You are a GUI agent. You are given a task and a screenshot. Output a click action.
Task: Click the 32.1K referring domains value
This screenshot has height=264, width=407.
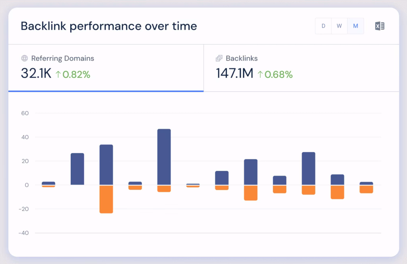36,74
